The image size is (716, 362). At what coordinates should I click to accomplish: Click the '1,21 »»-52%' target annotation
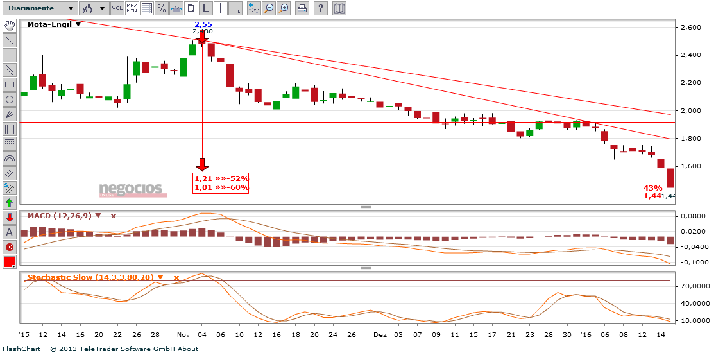coord(221,178)
